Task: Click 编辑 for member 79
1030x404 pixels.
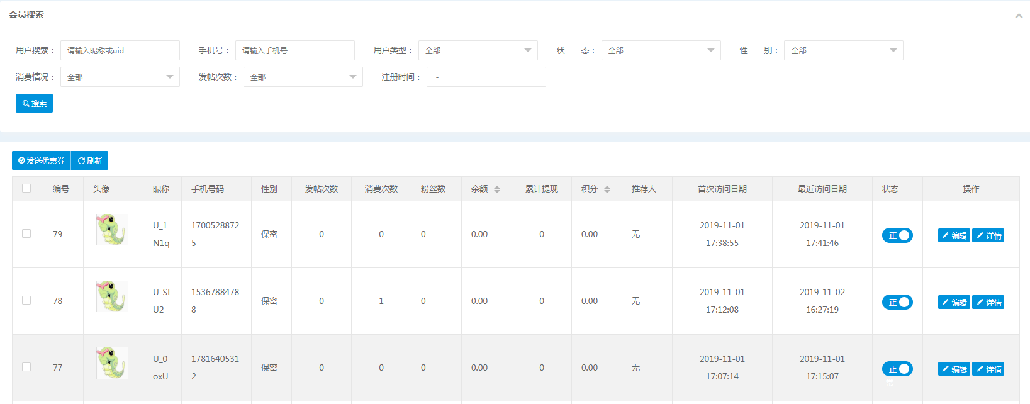Action: 954,235
